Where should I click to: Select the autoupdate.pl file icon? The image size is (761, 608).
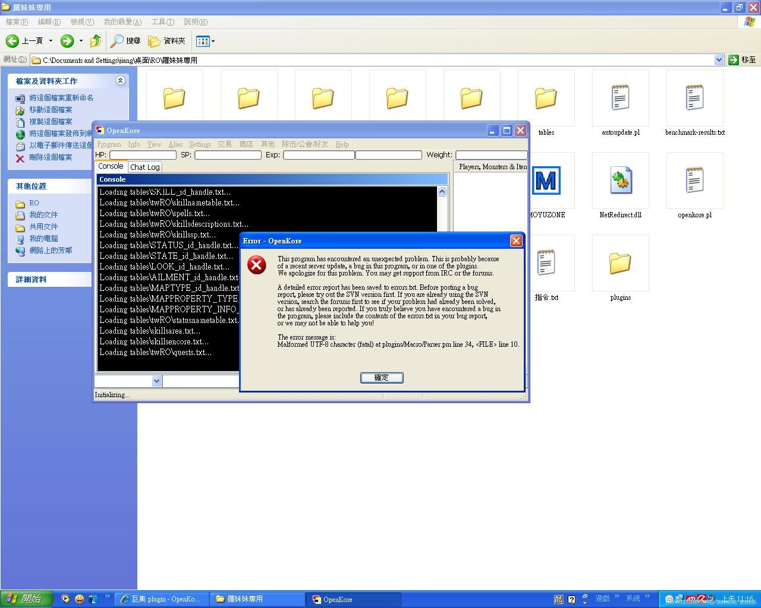coord(620,98)
